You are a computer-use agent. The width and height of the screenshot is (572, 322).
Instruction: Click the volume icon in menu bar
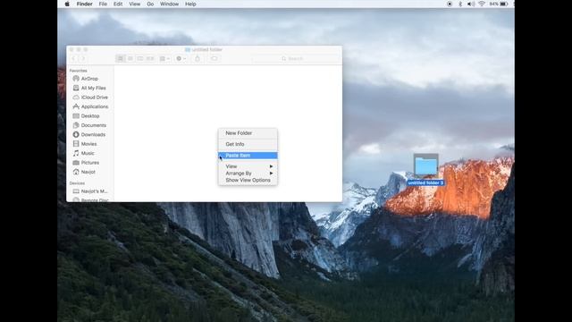point(471,4)
